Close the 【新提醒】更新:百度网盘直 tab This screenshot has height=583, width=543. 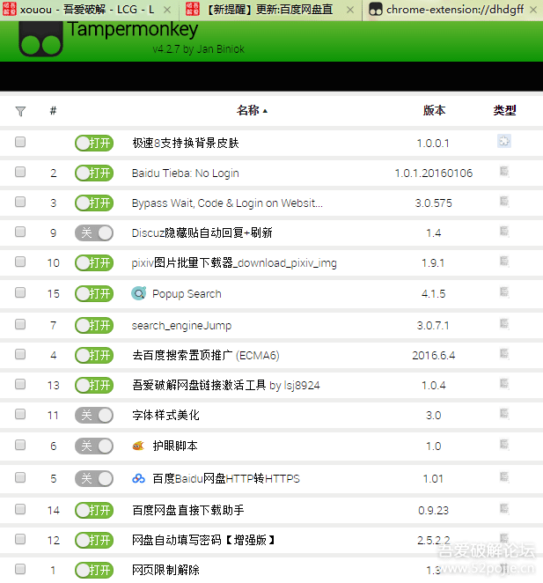pos(349,10)
